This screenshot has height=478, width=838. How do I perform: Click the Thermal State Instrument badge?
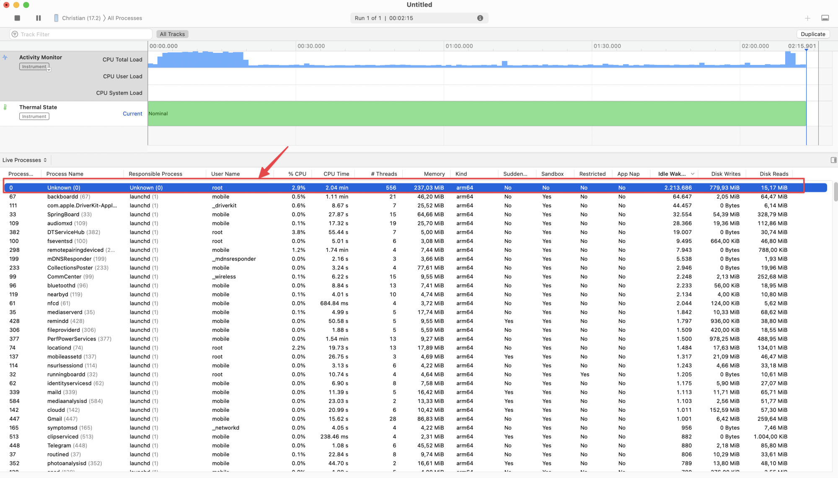[34, 116]
